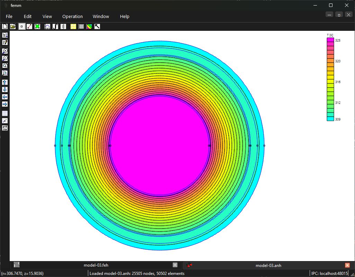The width and height of the screenshot is (355, 277).
Task: Open a file using the folder icon
Action: click(13, 27)
